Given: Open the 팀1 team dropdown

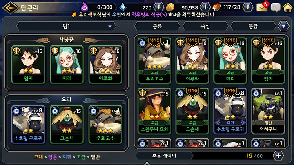Looking at the screenshot, I should [66, 26].
